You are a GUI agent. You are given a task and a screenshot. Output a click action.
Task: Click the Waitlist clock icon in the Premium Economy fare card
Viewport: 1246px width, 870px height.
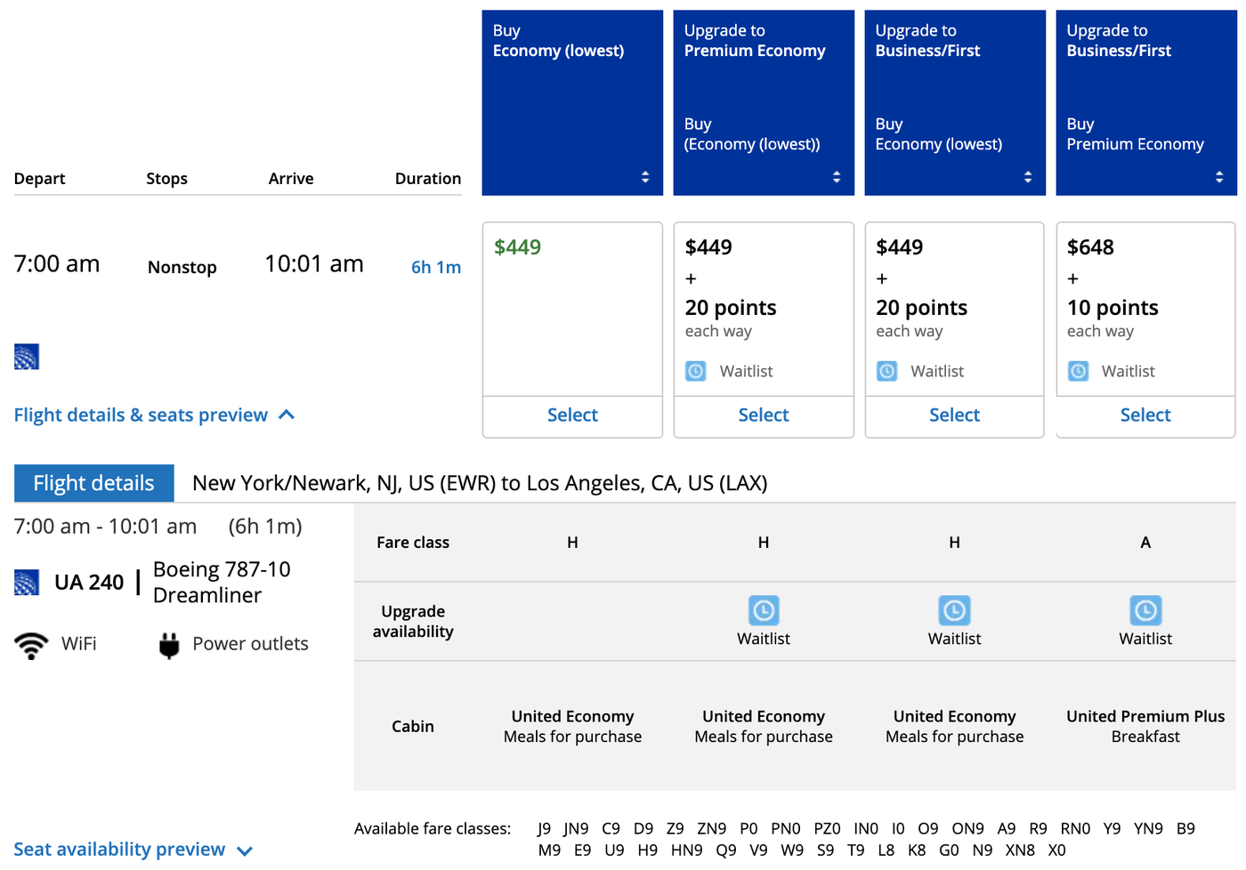[695, 371]
